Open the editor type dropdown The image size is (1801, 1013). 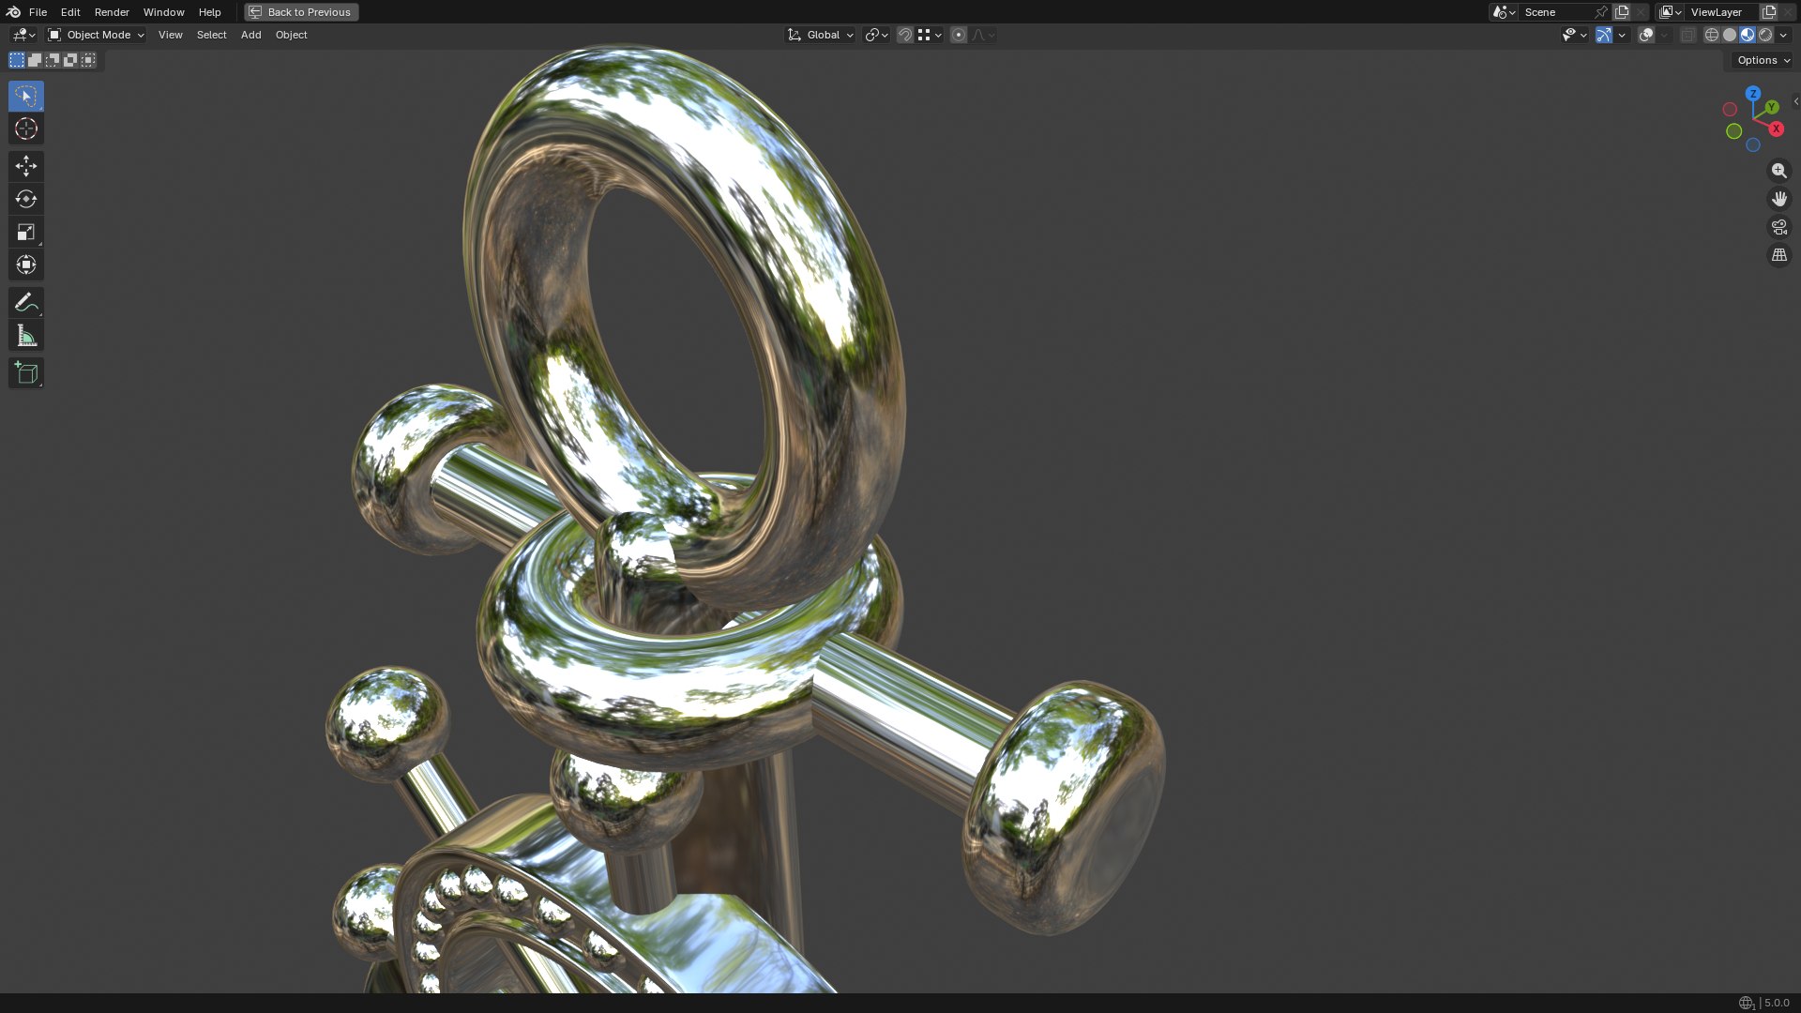tap(23, 35)
